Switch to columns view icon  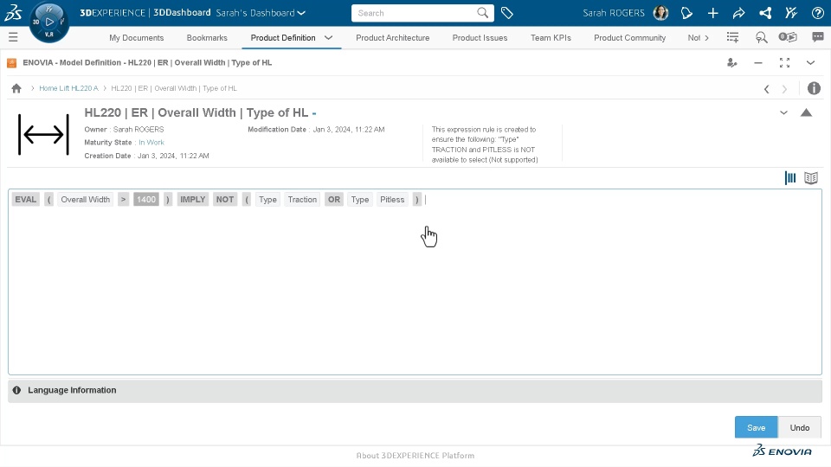[790, 178]
